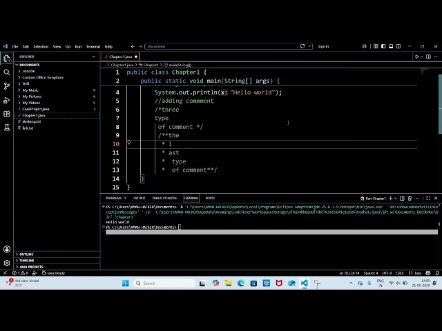Open the View menu
Screen dimensions: 442x331
pyautogui.click(x=57, y=47)
